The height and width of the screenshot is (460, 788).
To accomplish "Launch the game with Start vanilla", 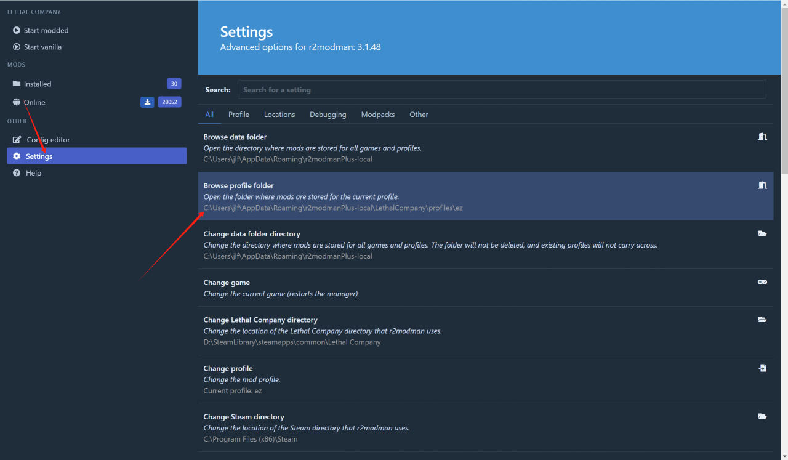I will (x=97, y=47).
